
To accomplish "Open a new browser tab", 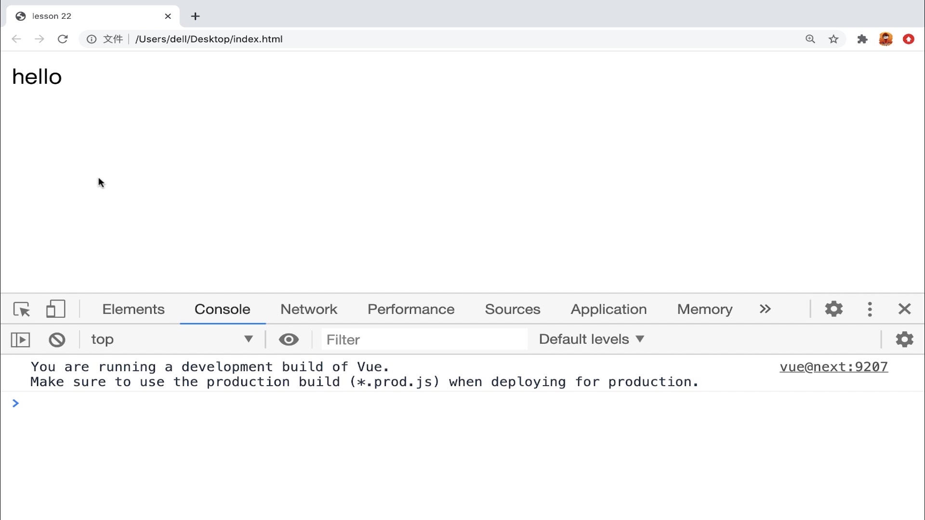I will 195,16.
